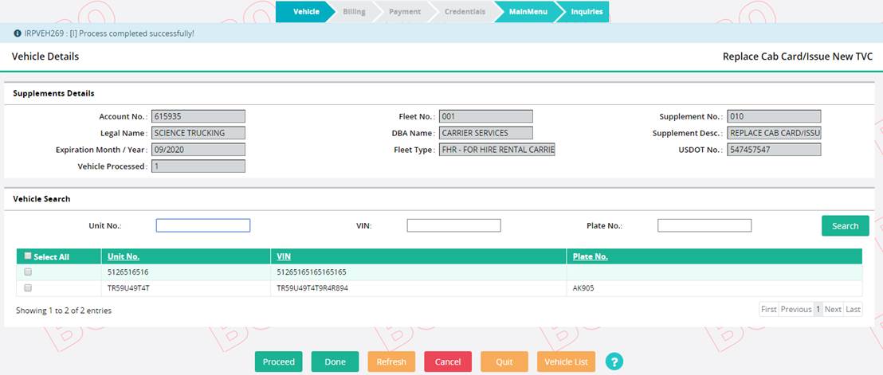Click the Plate No. search input
The height and width of the screenshot is (375, 883).
click(704, 225)
